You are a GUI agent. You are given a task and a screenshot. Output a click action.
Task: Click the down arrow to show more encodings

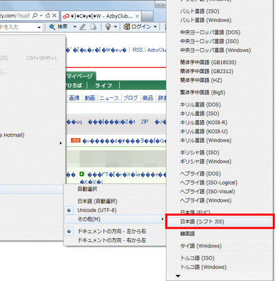(178, 276)
